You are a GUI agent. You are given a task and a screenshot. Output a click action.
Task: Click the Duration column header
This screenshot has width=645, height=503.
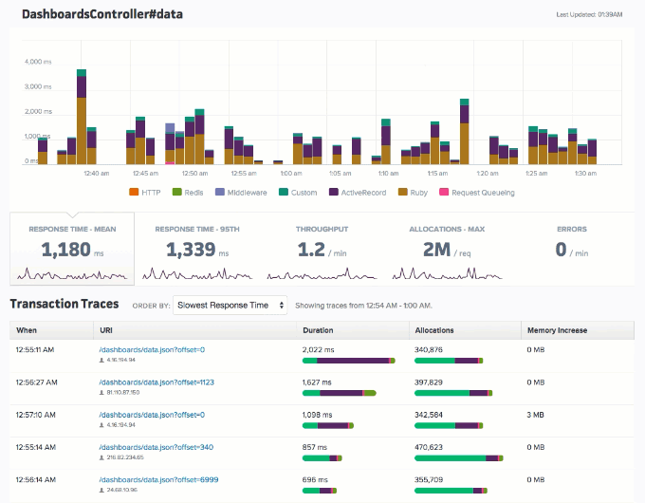coord(318,330)
